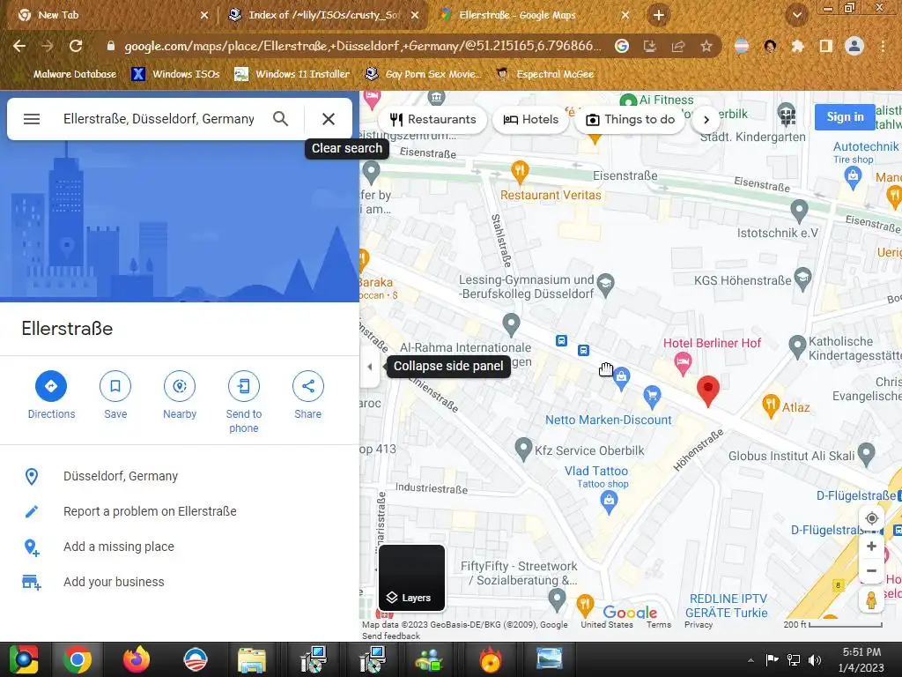Show more category chips arrow
902x677 pixels.
coord(706,120)
